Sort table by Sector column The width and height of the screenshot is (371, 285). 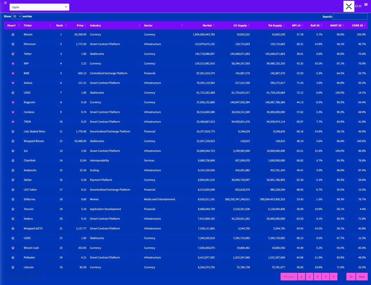pos(163,25)
